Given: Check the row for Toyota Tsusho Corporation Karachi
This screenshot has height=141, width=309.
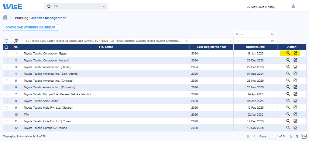Looking at the screenshot, I should tap(6, 61).
